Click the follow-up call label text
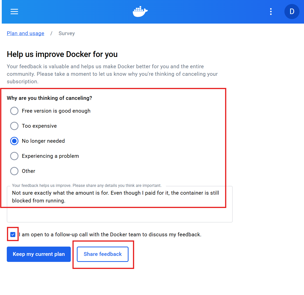Image resolution: width=304 pixels, height=295 pixels. point(110,235)
